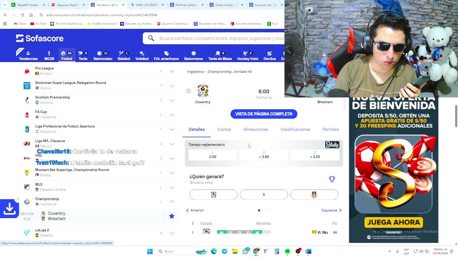Open the Tendencias section
This screenshot has width=458, height=257.
tap(28, 55)
